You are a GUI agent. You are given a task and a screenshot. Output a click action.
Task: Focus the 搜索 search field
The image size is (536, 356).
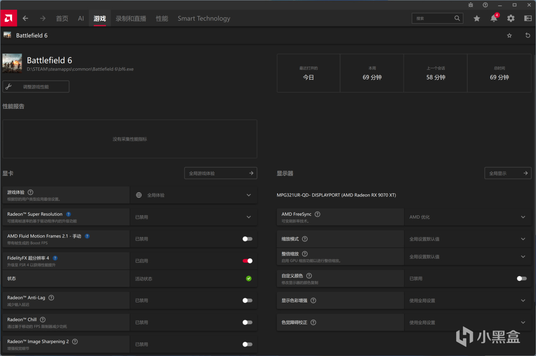coord(438,18)
